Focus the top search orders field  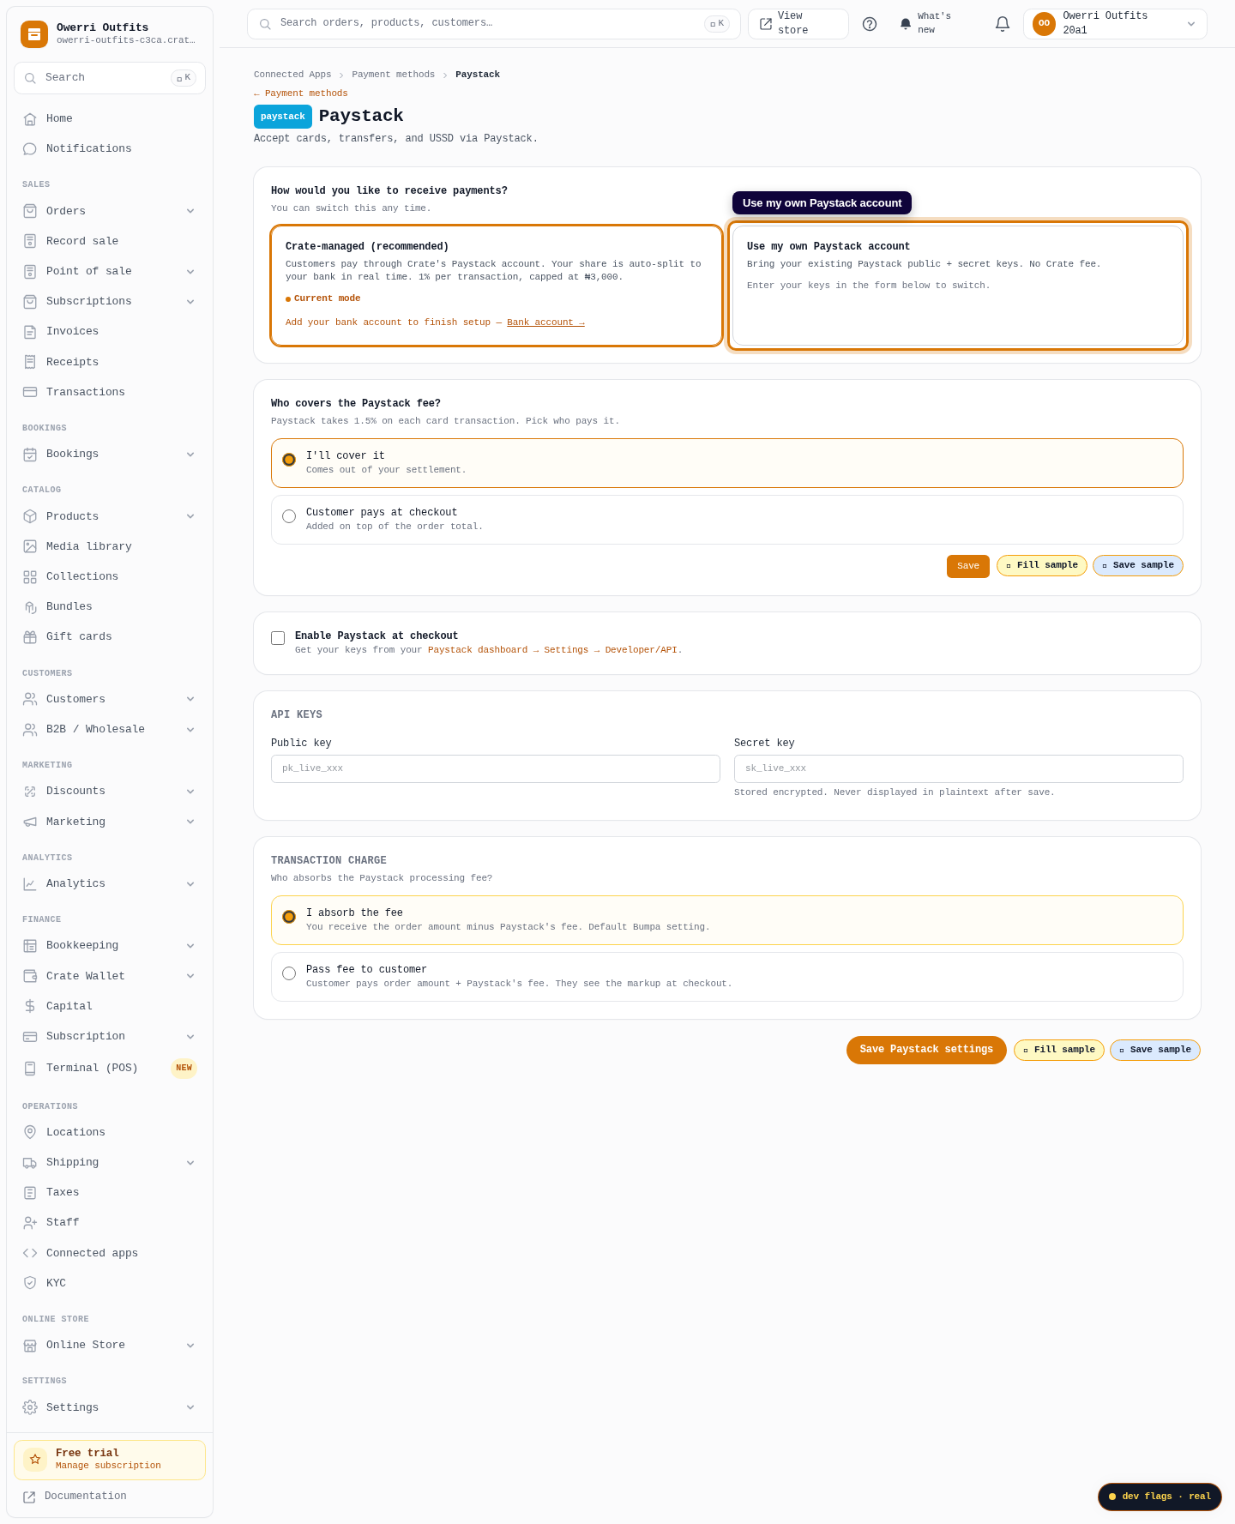tap(494, 24)
